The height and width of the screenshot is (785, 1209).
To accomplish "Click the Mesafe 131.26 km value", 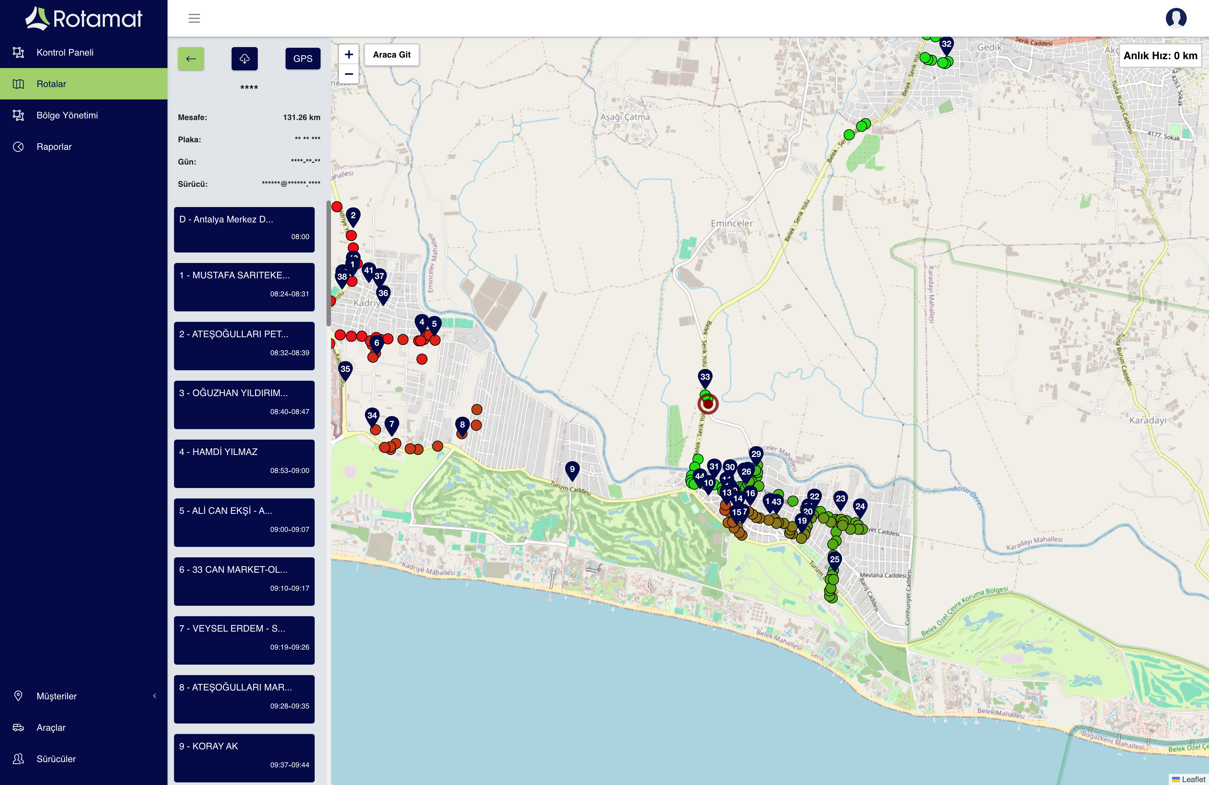I will [x=302, y=117].
